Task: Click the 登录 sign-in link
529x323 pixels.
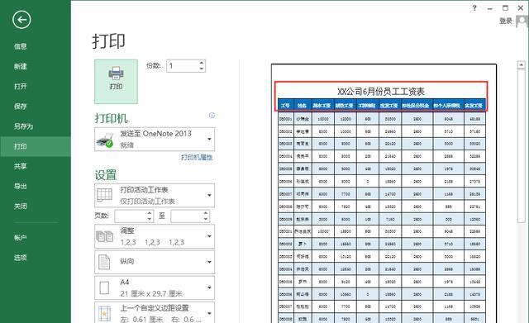Action: click(506, 21)
